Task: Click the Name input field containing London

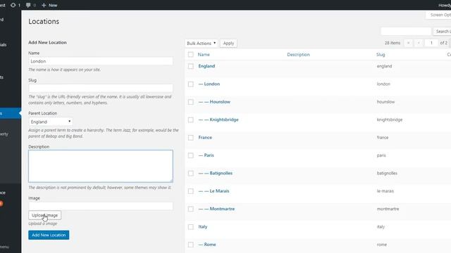Action: pos(101,61)
